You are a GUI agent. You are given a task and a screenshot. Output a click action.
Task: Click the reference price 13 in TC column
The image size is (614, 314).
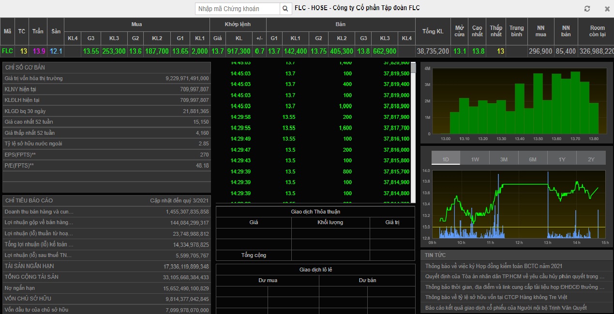click(22, 51)
